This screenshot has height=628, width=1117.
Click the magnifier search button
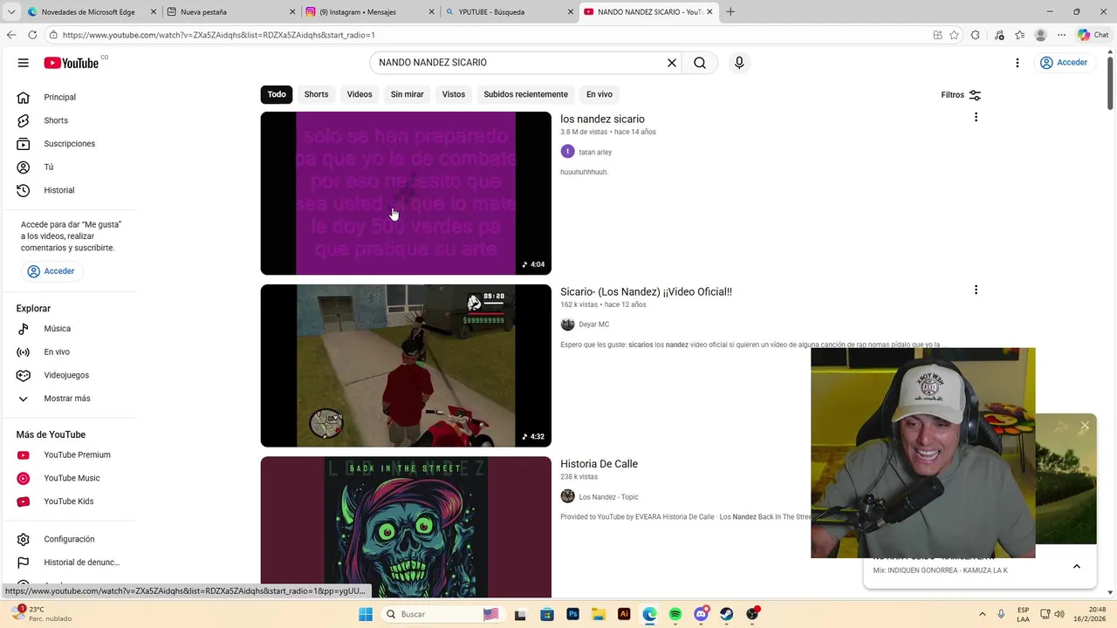700,63
